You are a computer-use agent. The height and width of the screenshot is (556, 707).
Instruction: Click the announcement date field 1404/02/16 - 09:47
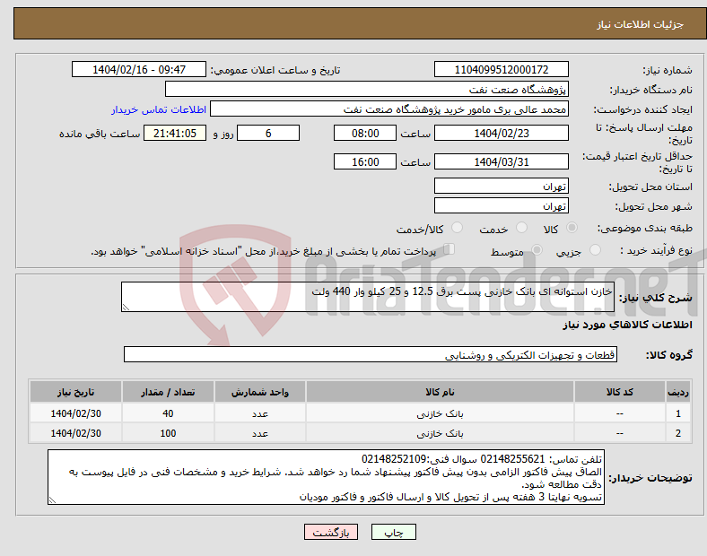pos(139,69)
